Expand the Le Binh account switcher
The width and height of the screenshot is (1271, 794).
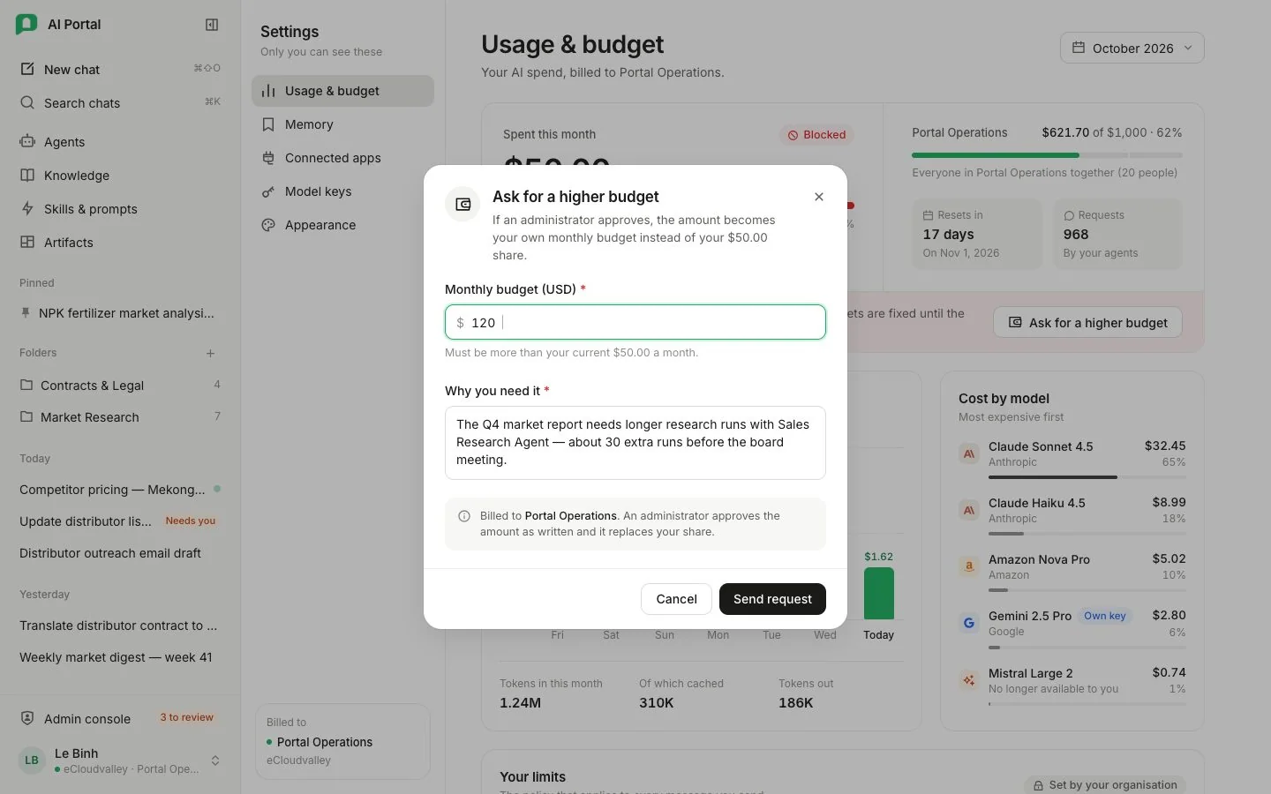[120, 760]
